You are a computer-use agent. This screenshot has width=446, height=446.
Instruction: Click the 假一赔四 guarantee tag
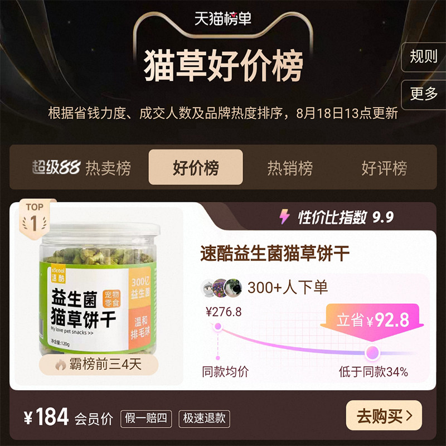click(146, 419)
